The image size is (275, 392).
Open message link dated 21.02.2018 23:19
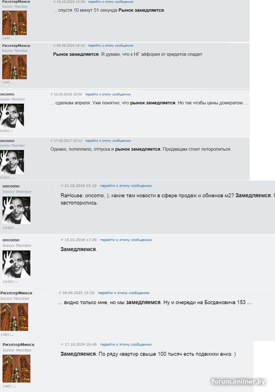pyautogui.click(x=126, y=186)
